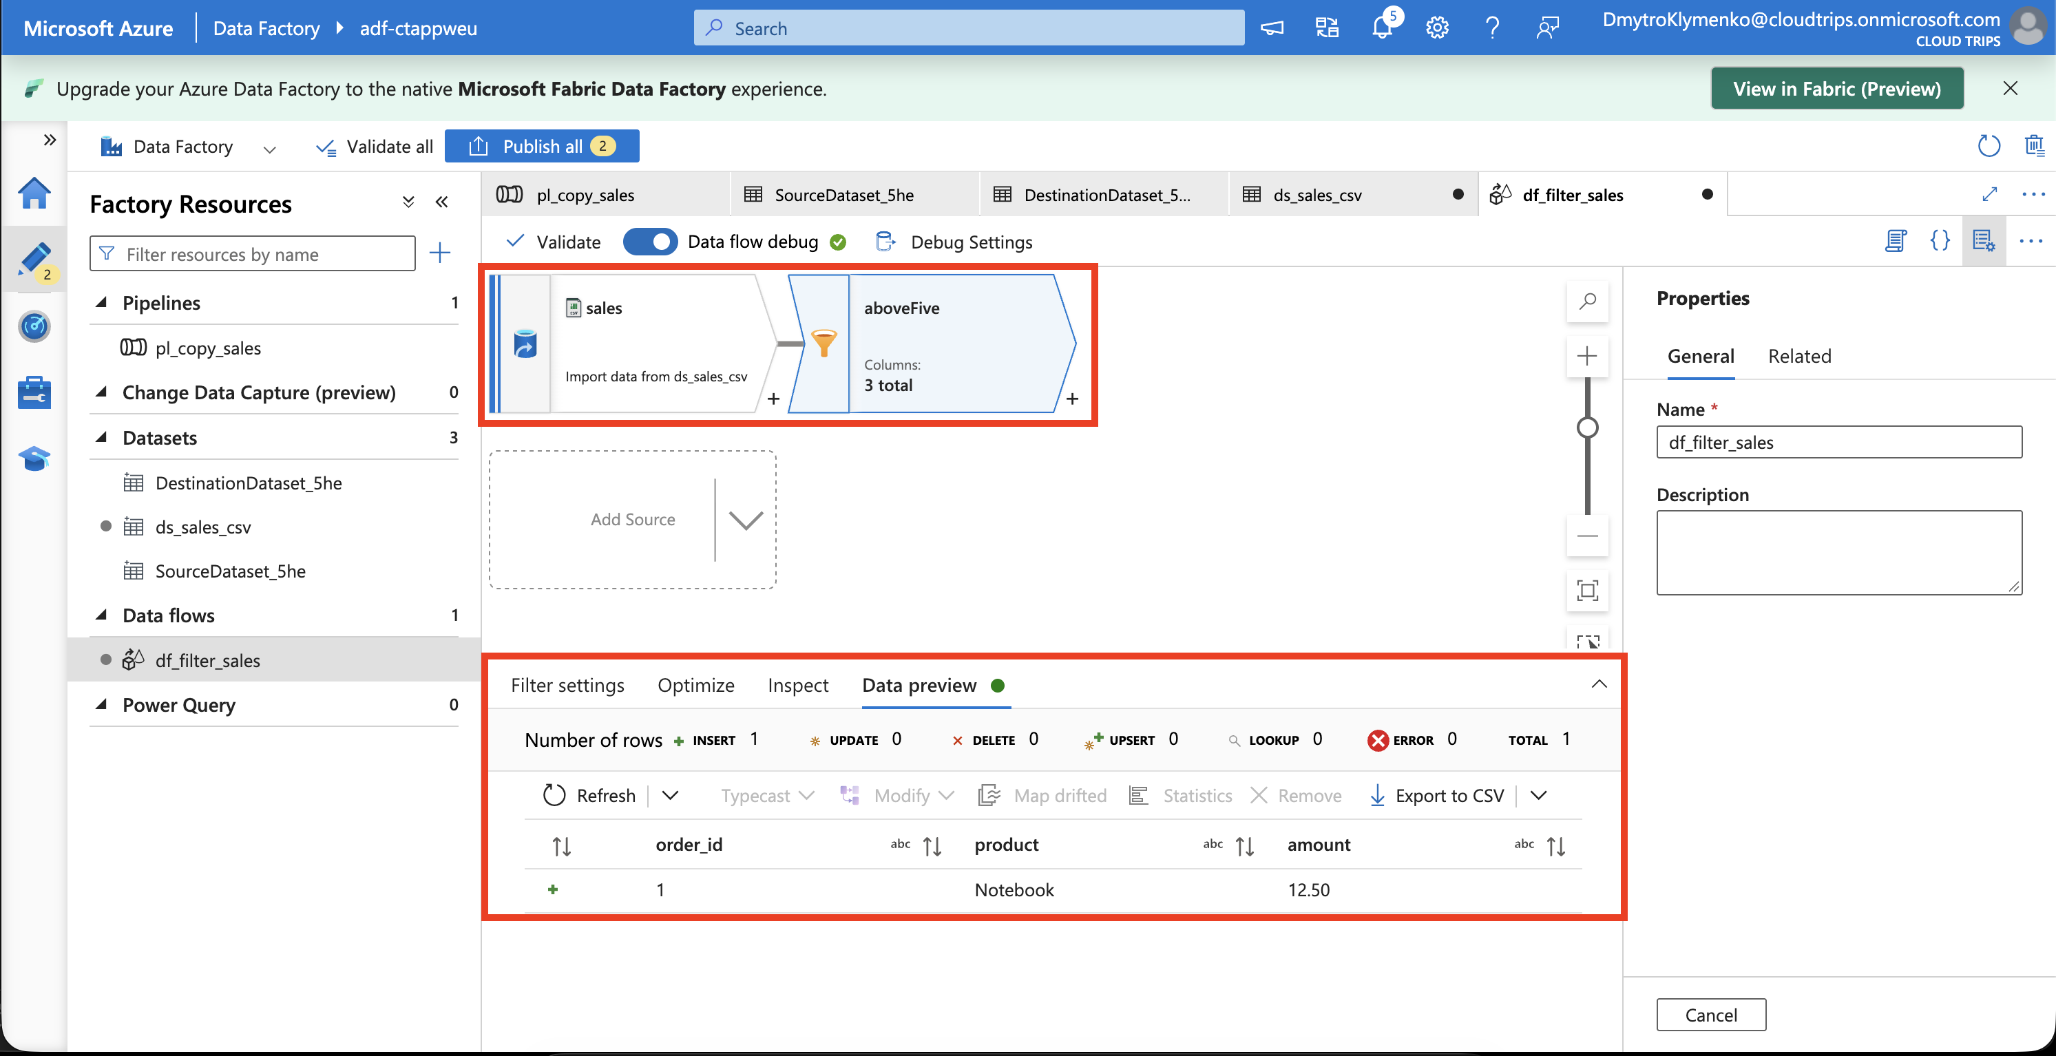The height and width of the screenshot is (1056, 2056).
Task: Collapse the Change Data Capture section
Action: point(102,392)
